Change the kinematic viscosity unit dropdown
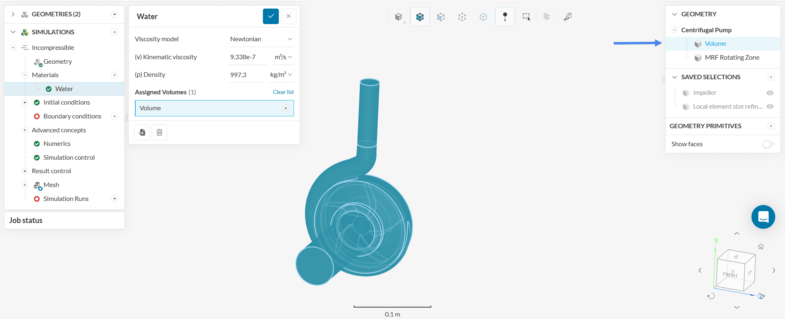 pyautogui.click(x=283, y=57)
